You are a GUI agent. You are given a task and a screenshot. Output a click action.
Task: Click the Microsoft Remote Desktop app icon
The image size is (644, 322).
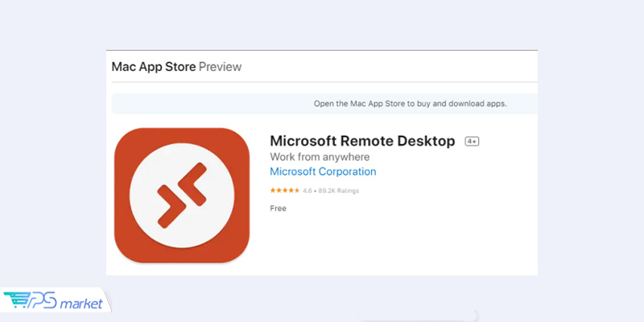coord(182,195)
